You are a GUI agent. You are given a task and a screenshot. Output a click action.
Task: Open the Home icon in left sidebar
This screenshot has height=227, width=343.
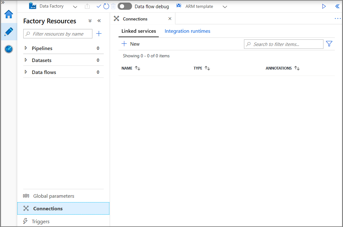[x=8, y=14]
